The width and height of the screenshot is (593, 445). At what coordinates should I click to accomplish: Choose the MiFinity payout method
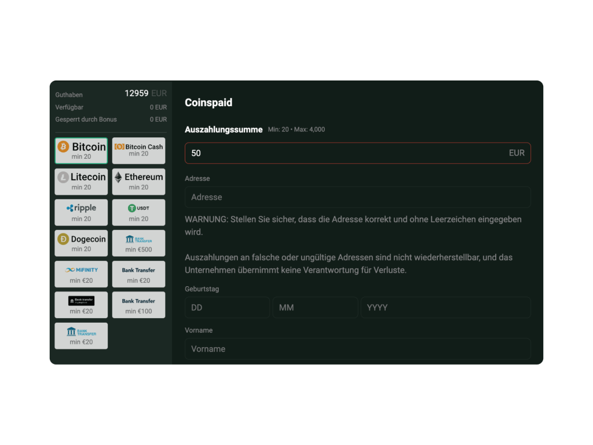[81, 274]
